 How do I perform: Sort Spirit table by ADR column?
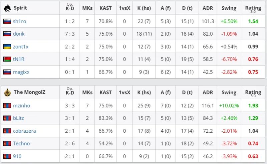click(x=208, y=8)
